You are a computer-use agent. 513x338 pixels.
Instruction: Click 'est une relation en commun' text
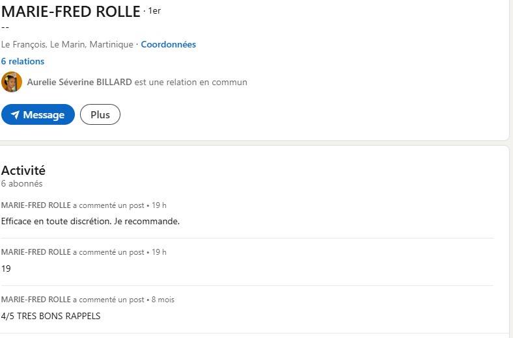(x=191, y=82)
